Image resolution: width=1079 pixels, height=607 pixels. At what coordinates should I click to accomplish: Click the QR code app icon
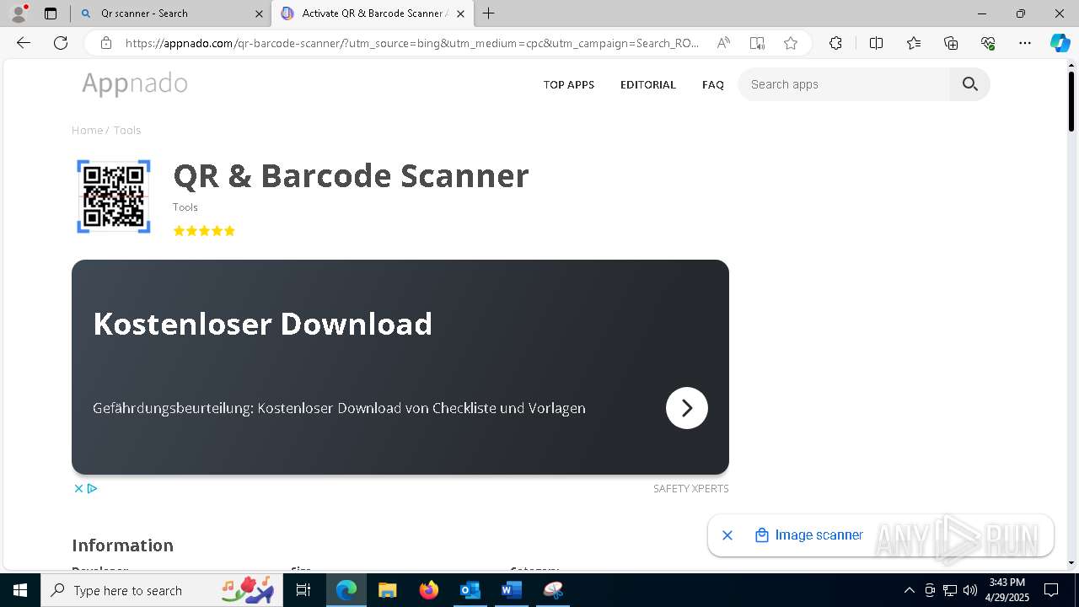[x=114, y=196]
